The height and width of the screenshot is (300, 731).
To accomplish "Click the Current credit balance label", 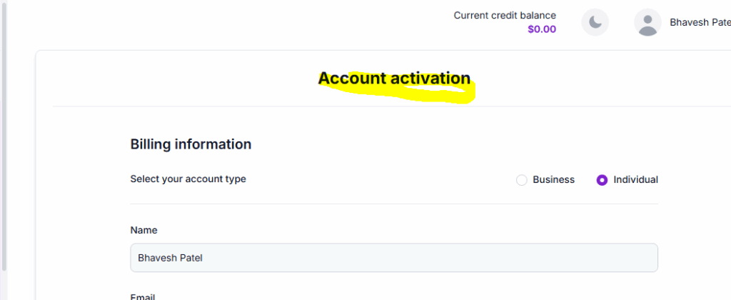I will click(x=505, y=15).
